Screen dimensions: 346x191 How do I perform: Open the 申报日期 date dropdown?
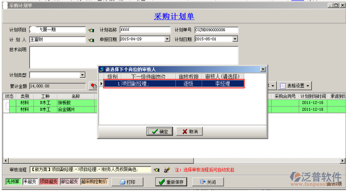coord(167,39)
